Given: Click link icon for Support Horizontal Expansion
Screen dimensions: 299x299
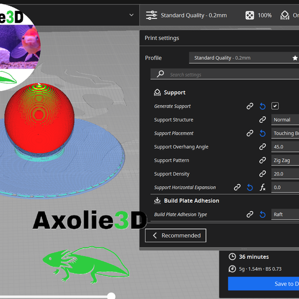Looking at the screenshot, I should pos(237,187).
